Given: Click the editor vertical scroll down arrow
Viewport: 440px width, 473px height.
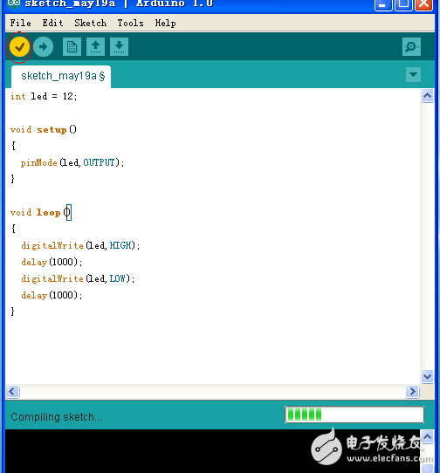Looking at the screenshot, I should [427, 376].
